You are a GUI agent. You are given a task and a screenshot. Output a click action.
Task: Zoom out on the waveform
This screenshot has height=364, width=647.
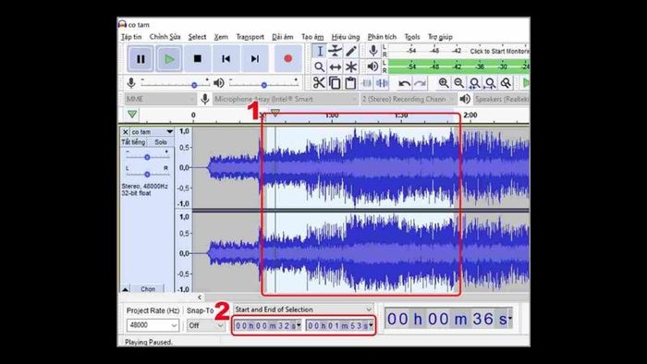click(x=458, y=83)
